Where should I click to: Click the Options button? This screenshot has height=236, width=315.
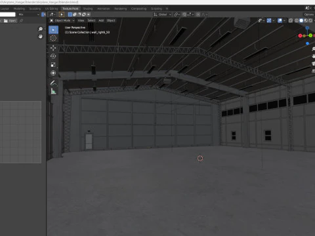tap(309, 14)
